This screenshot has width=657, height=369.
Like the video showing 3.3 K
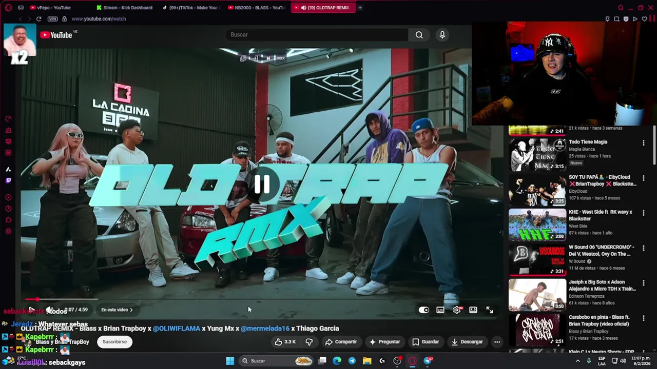click(x=285, y=342)
